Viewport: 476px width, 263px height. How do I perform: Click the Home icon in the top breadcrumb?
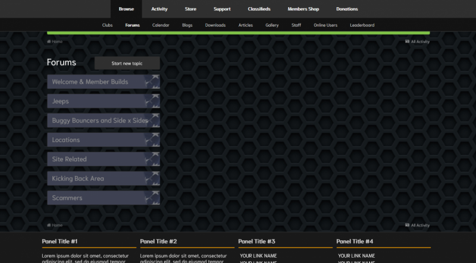pos(49,42)
